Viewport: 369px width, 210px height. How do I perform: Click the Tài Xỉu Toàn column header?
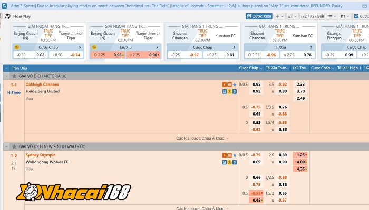(x=277, y=68)
